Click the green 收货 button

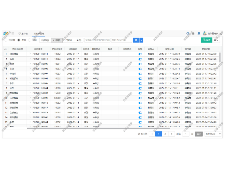pos(206,40)
